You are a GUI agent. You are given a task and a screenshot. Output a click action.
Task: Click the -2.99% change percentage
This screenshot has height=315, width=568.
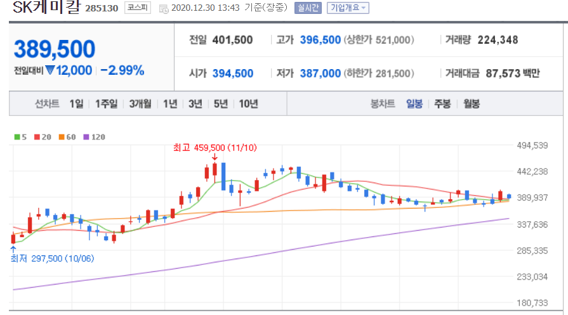coord(122,70)
